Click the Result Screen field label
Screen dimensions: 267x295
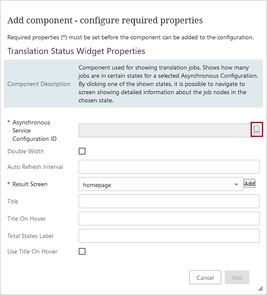point(30,184)
